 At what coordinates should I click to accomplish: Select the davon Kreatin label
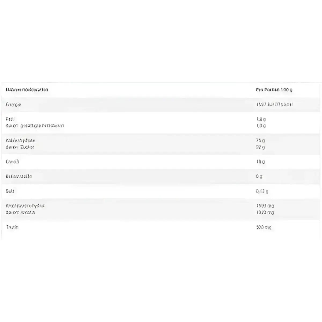(20, 212)
